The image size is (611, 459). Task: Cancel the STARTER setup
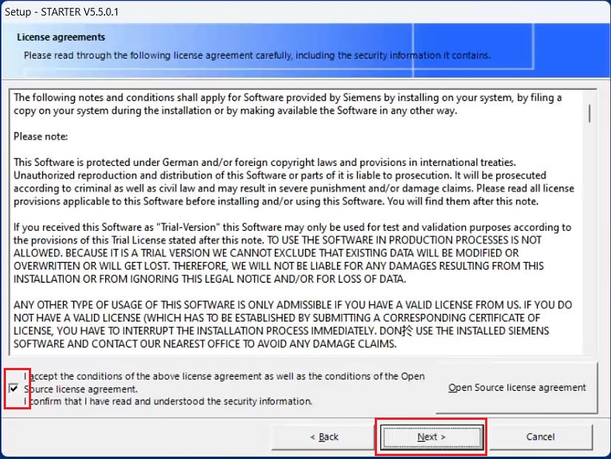pyautogui.click(x=540, y=437)
